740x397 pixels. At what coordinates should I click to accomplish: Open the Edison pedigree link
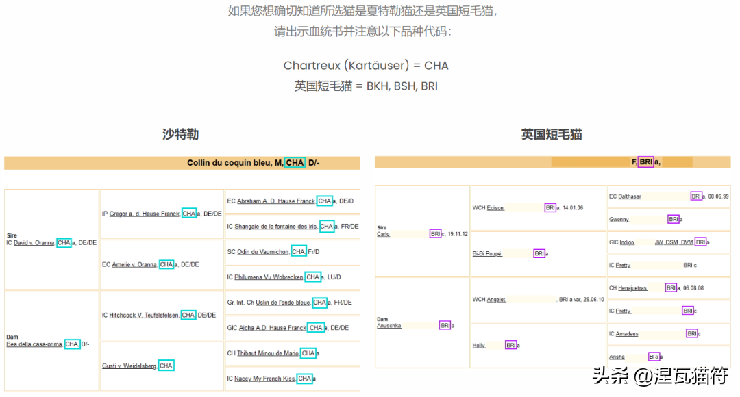(495, 208)
